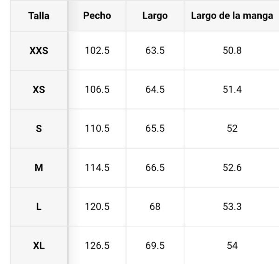Click the Pecho column header

[x=97, y=16]
